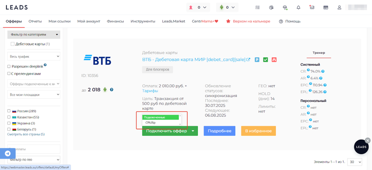The image size is (372, 170).
Task: Open Верхом на кальмаре promo link
Action: coord(248,21)
